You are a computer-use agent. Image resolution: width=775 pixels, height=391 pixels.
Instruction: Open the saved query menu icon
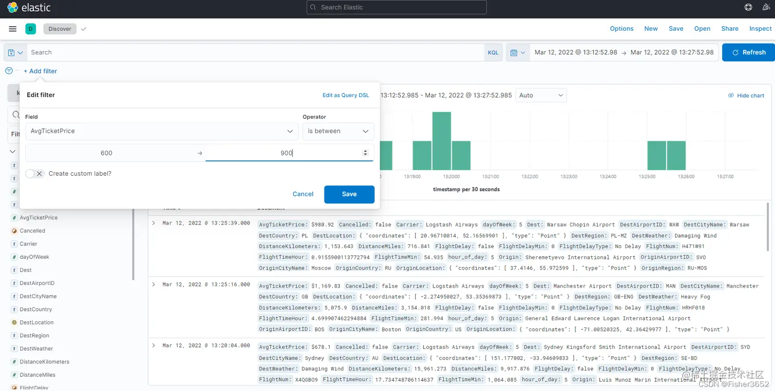click(x=15, y=52)
